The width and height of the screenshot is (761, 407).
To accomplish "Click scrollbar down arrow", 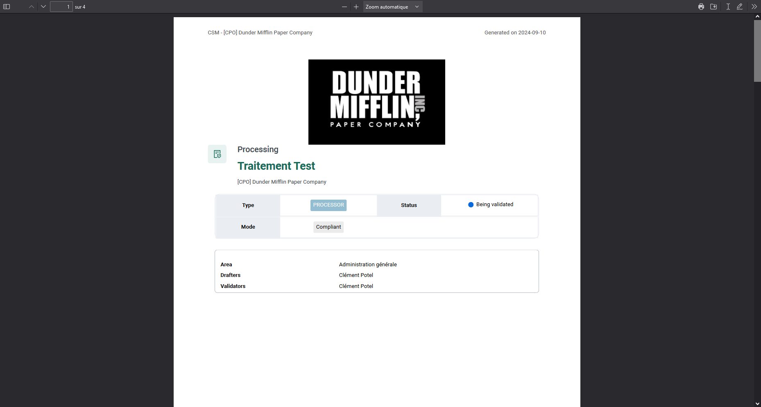I will click(x=757, y=404).
